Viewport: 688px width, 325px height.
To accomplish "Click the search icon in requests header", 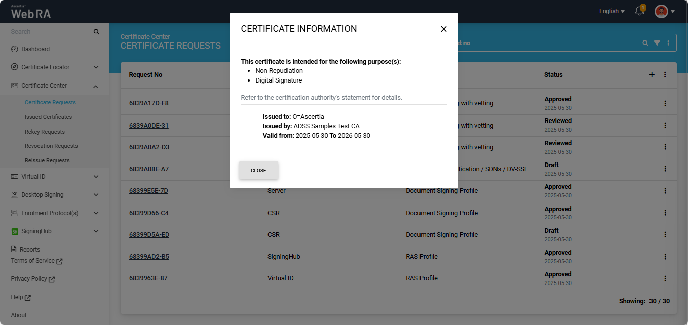I will tap(645, 43).
